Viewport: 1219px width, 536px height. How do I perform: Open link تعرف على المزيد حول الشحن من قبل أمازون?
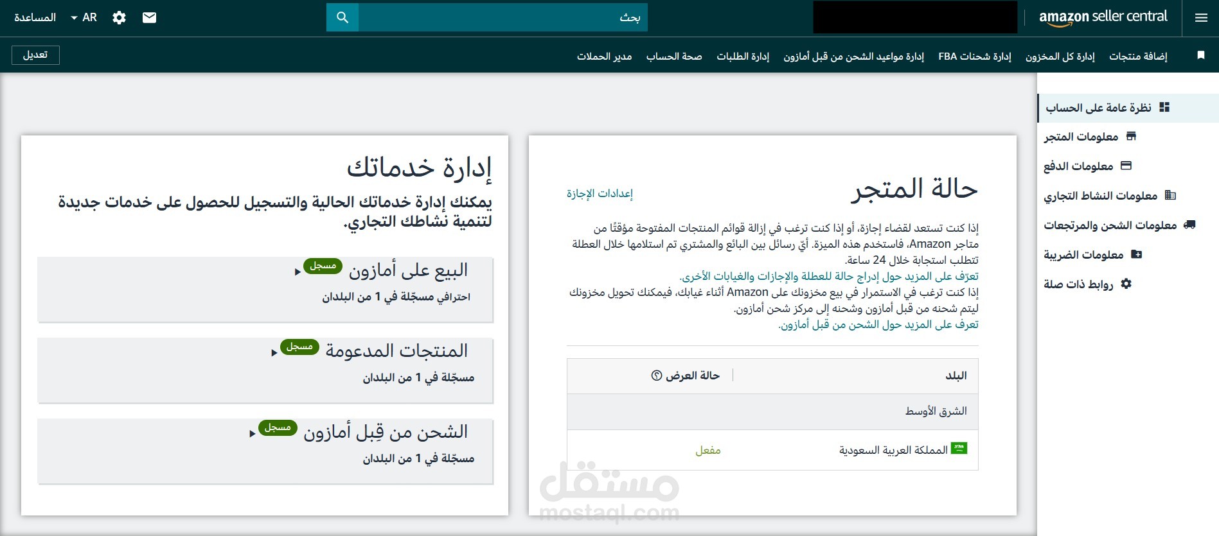(x=878, y=325)
